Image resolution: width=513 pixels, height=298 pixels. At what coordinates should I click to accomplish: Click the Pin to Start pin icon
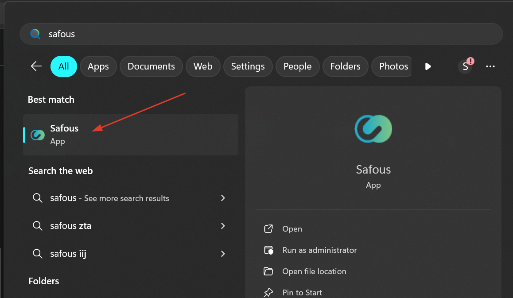[x=268, y=293]
